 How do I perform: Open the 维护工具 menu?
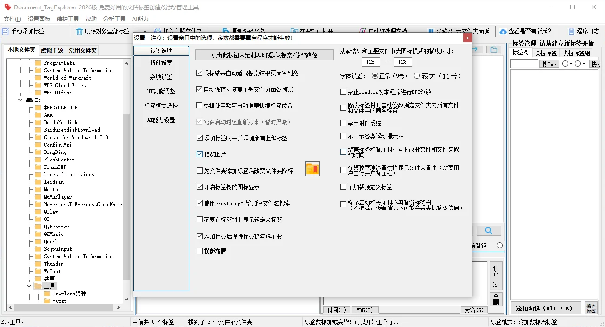(x=68, y=19)
